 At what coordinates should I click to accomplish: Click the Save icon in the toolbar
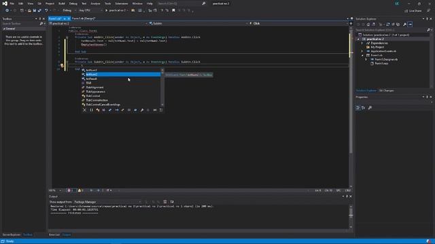point(35,11)
